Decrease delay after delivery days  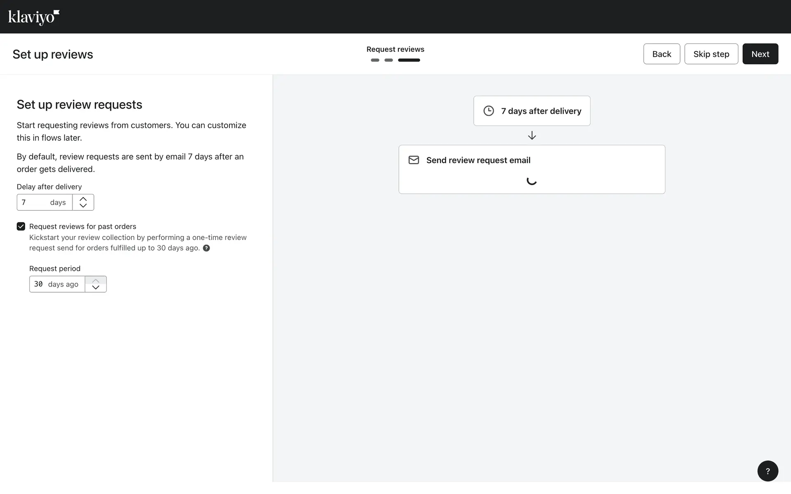tap(83, 205)
